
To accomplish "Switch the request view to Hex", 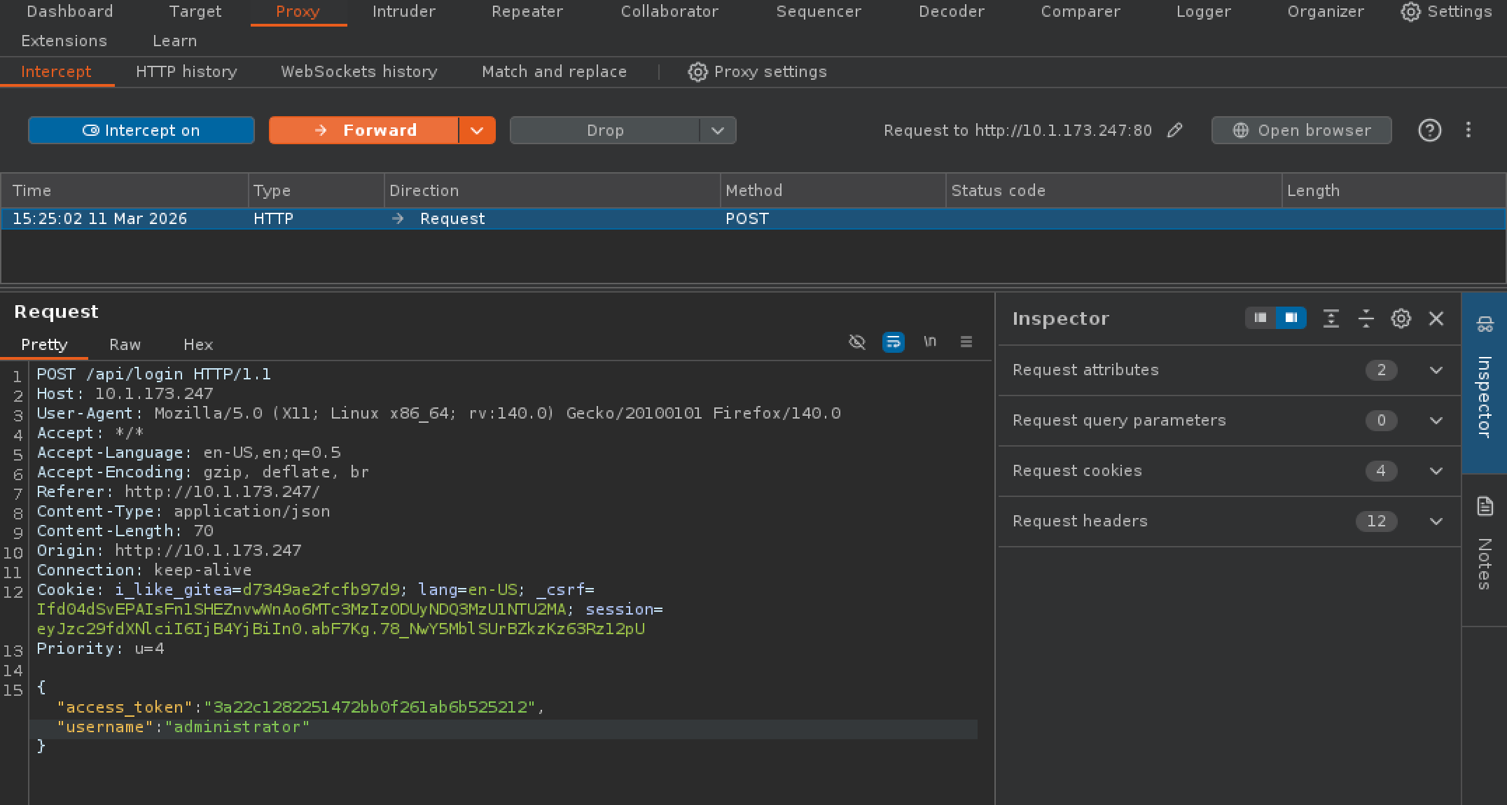I will pyautogui.click(x=197, y=344).
